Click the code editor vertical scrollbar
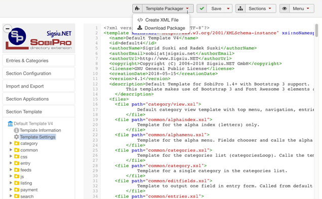The image size is (322, 199). pyautogui.click(x=316, y=30)
